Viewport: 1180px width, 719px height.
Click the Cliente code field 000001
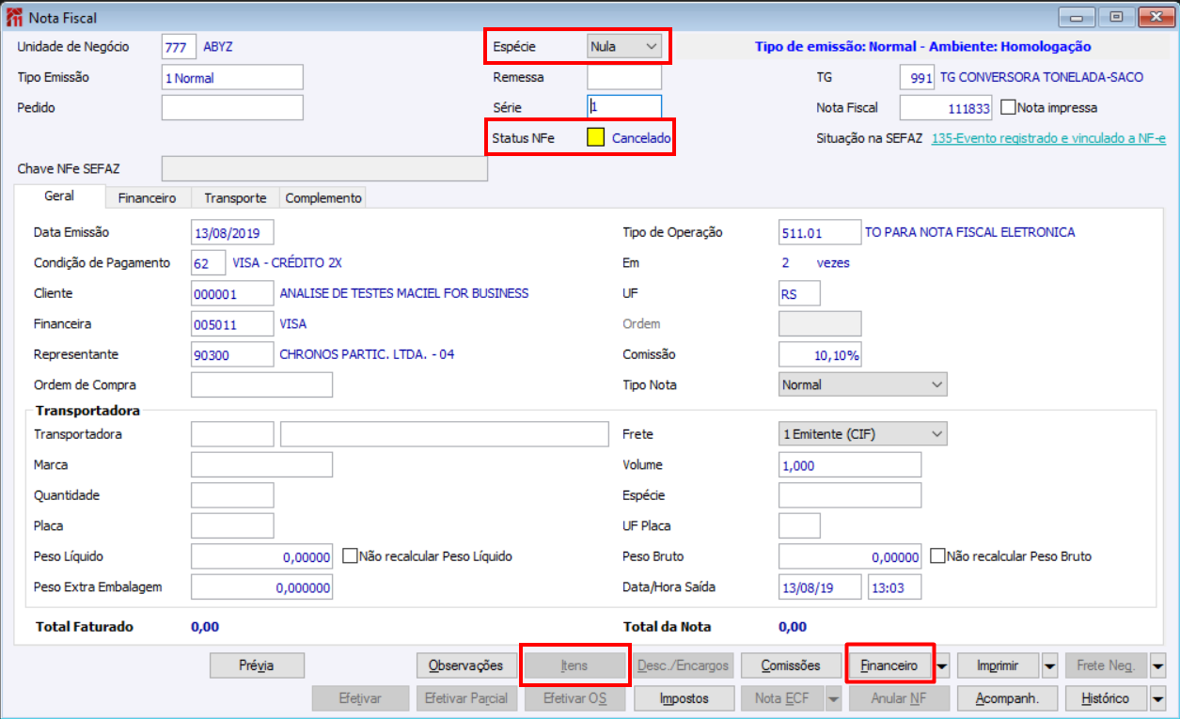(x=232, y=293)
